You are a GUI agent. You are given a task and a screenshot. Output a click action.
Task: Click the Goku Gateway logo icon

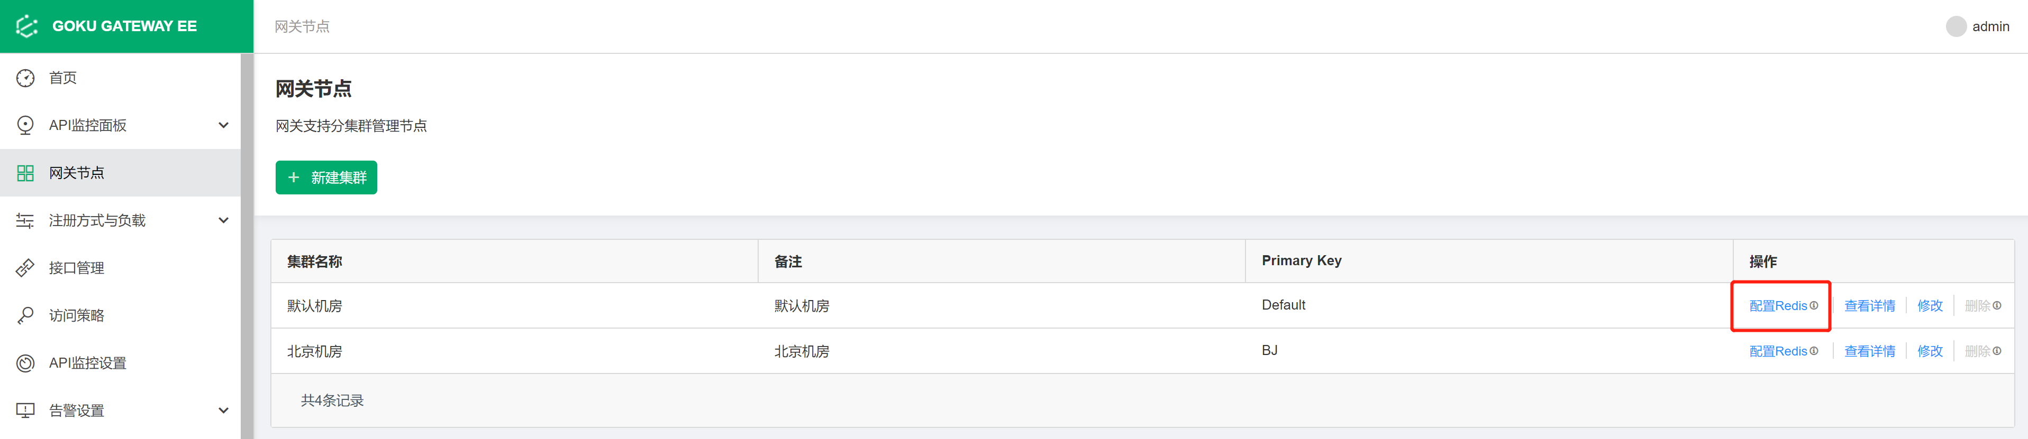[27, 26]
